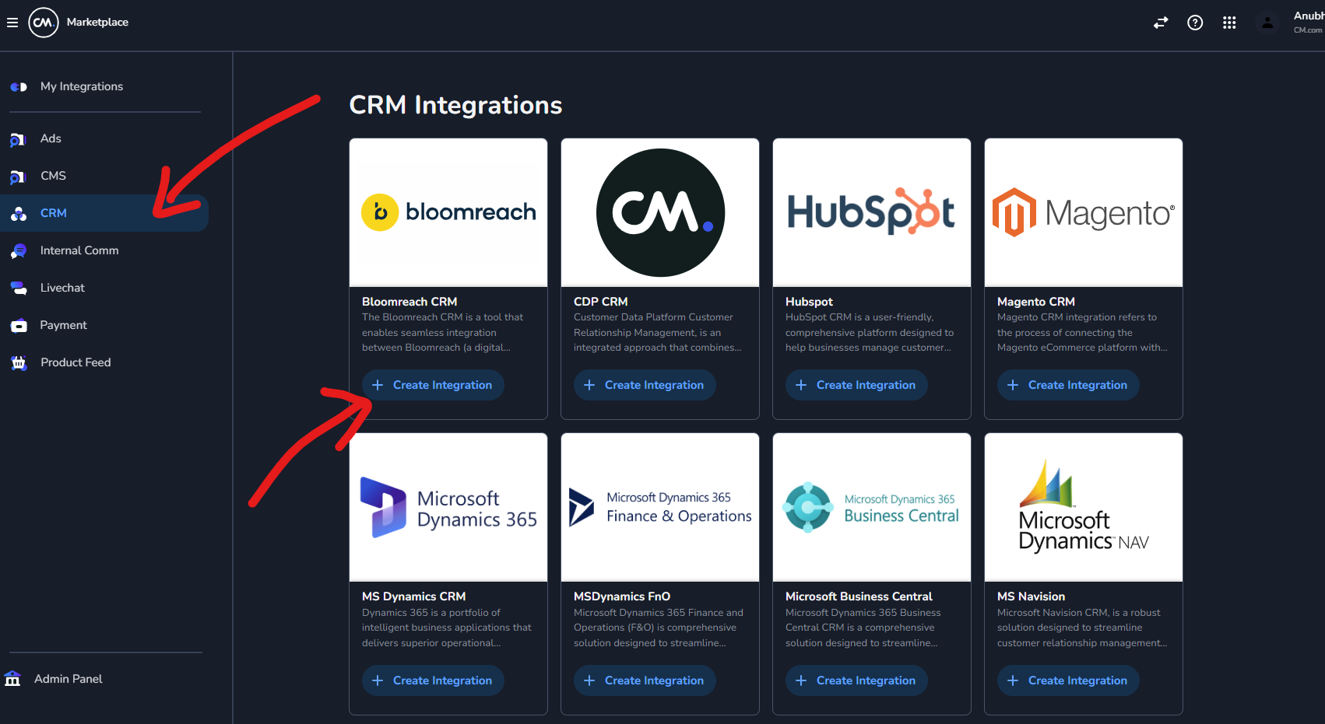This screenshot has height=724, width=1325.
Task: Open the hamburger menu icon
Action: 12,23
